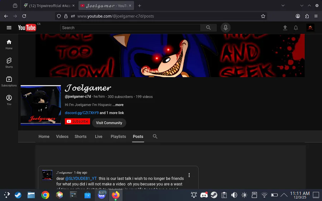Open the Discover store taskbar icon
The width and height of the screenshot is (322, 201).
[88, 195]
